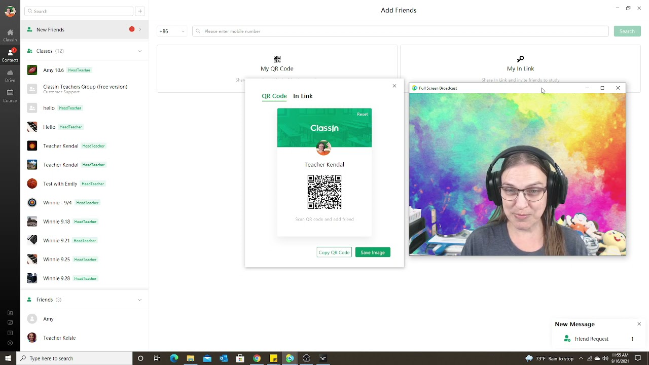Viewport: 649px width, 365px height.
Task: Click the green Search button
Action: (x=627, y=31)
